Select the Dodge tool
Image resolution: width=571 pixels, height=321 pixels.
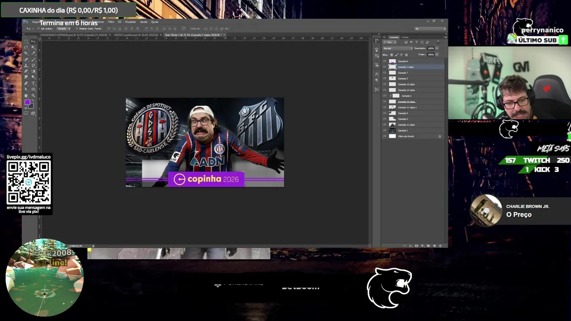point(33,77)
